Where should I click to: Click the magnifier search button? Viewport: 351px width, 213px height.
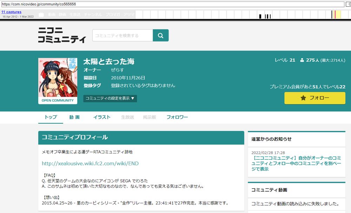pos(160,35)
